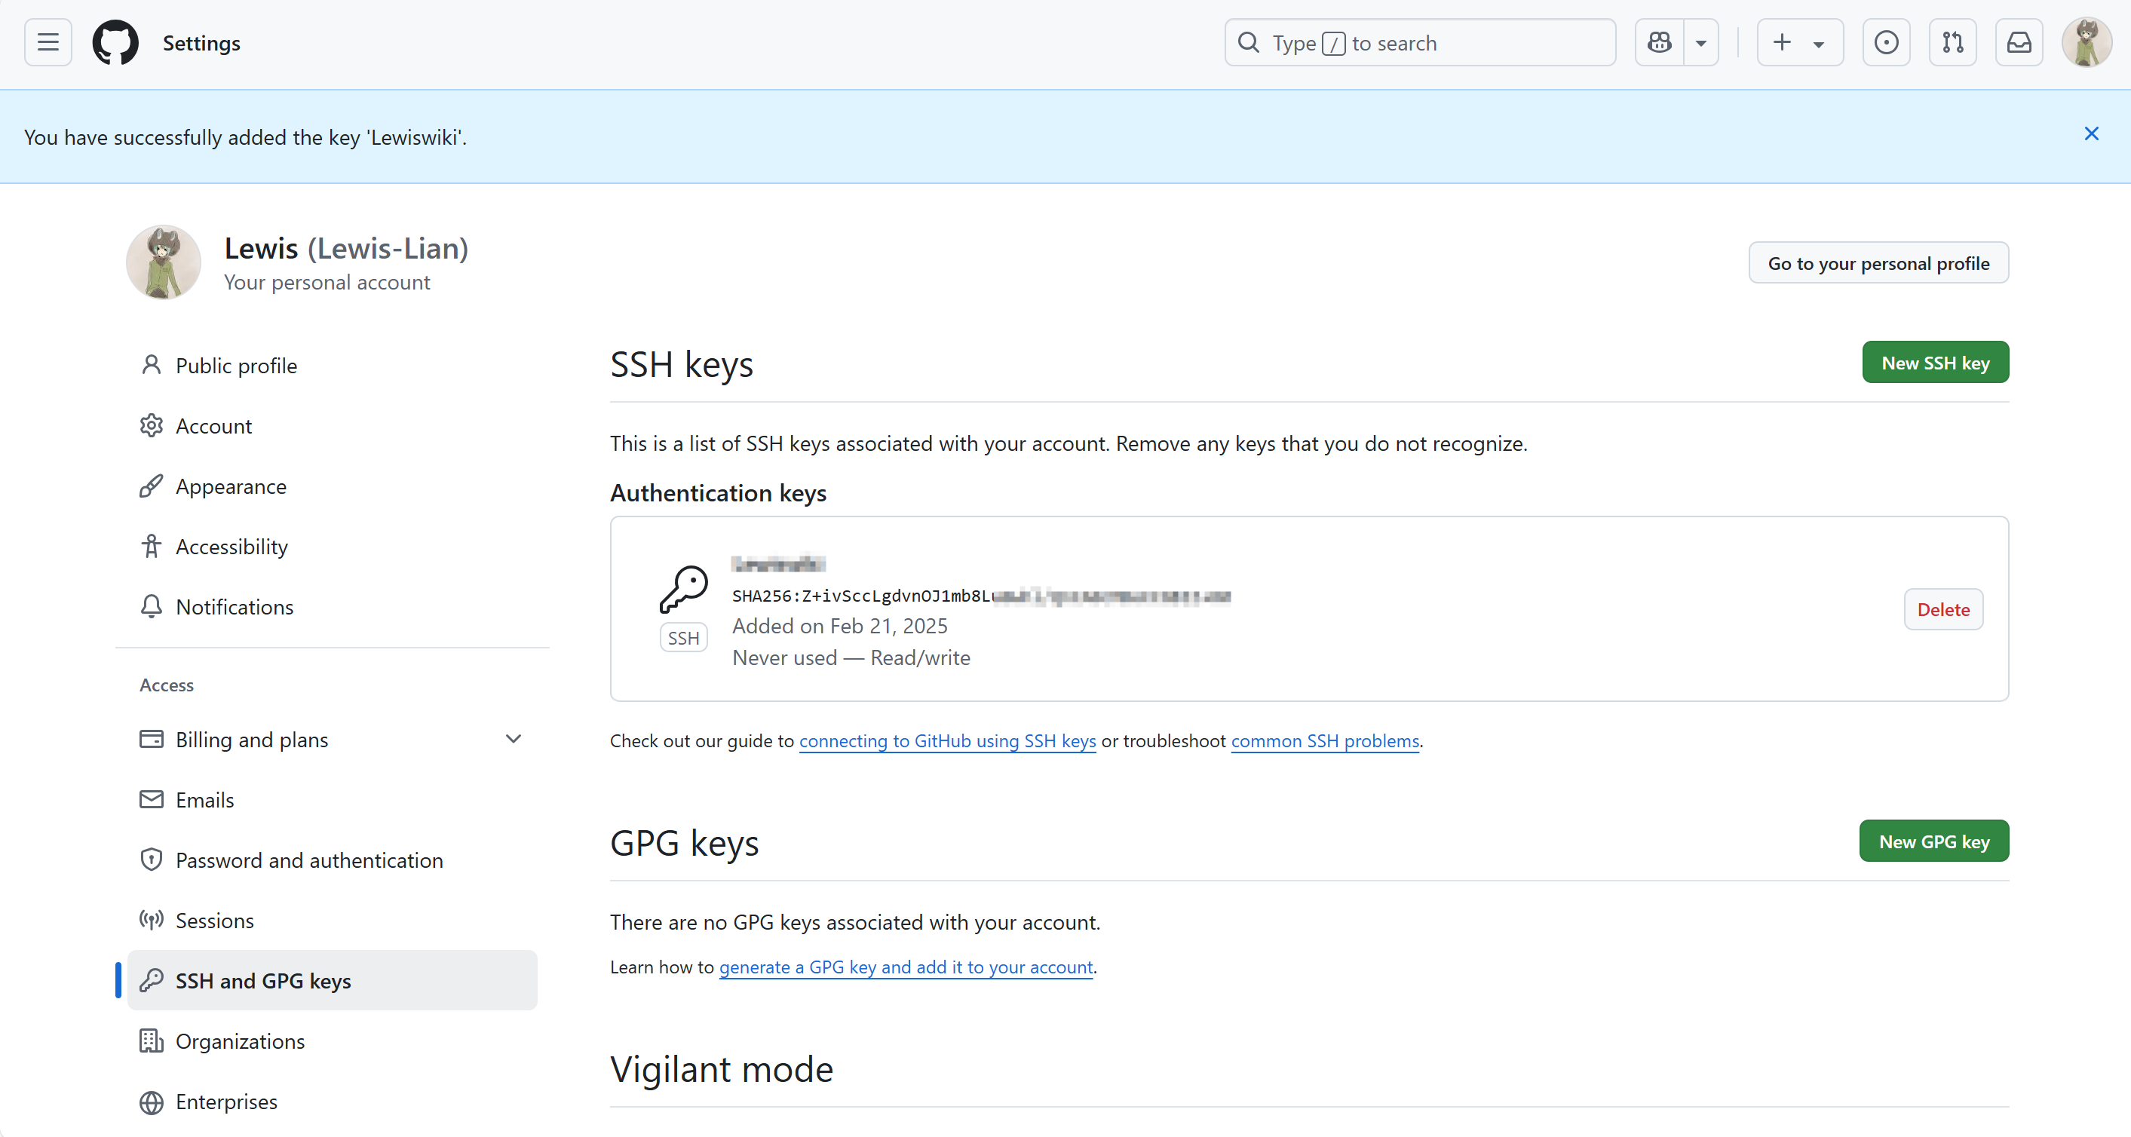
Task: Open connecting to GitHub using SSH keys guide
Action: (947, 741)
